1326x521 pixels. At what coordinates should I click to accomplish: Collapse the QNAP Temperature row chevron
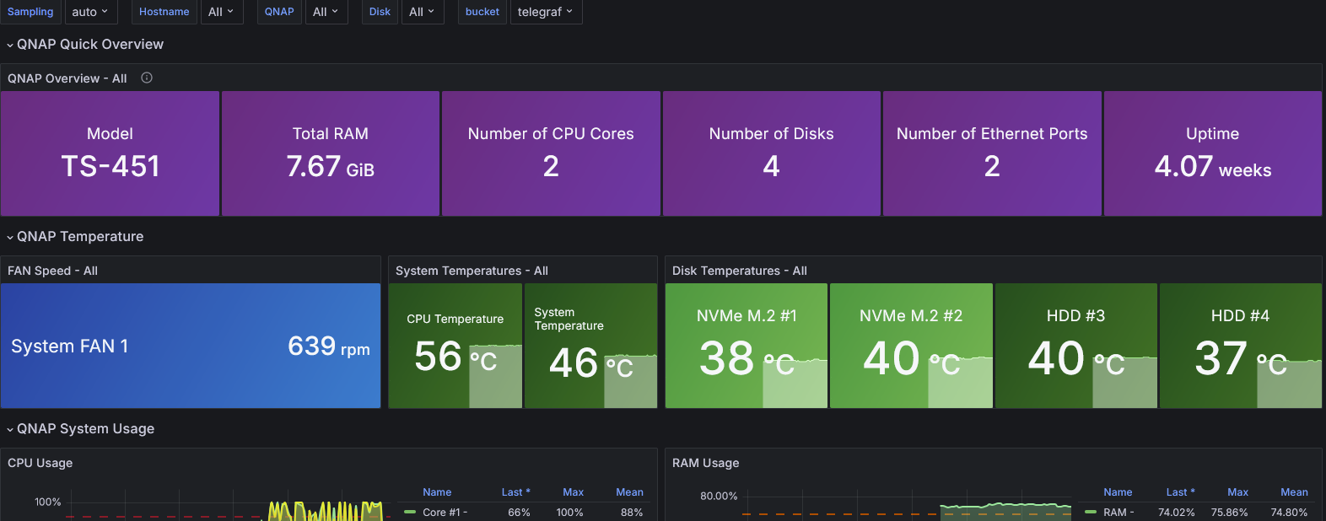(x=10, y=237)
